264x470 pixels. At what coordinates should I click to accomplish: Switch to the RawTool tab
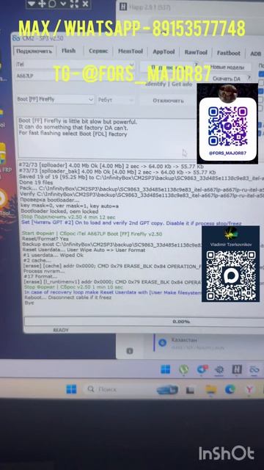(x=196, y=52)
